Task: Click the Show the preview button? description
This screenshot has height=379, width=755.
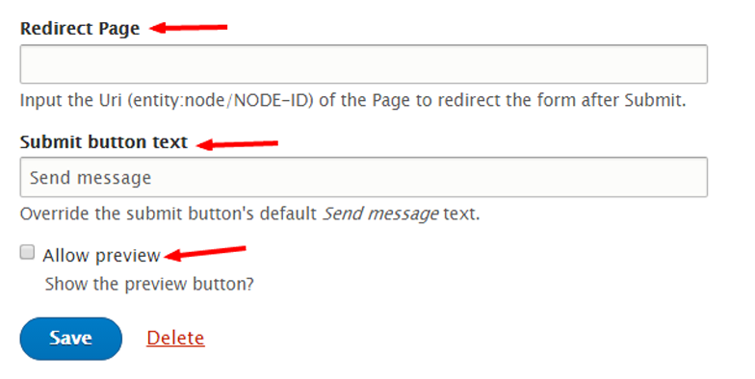Action: pos(149,285)
